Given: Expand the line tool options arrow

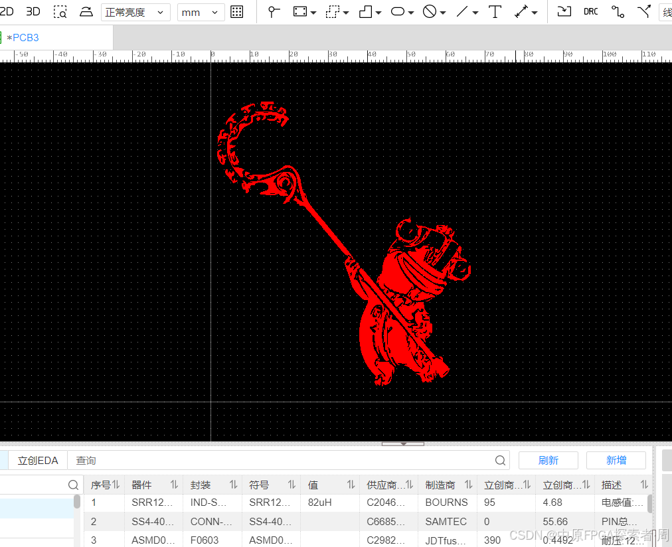Looking at the screenshot, I should coord(475,13).
